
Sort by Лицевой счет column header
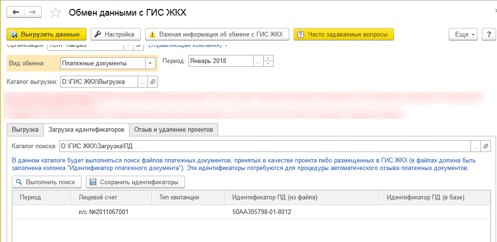pyautogui.click(x=111, y=197)
